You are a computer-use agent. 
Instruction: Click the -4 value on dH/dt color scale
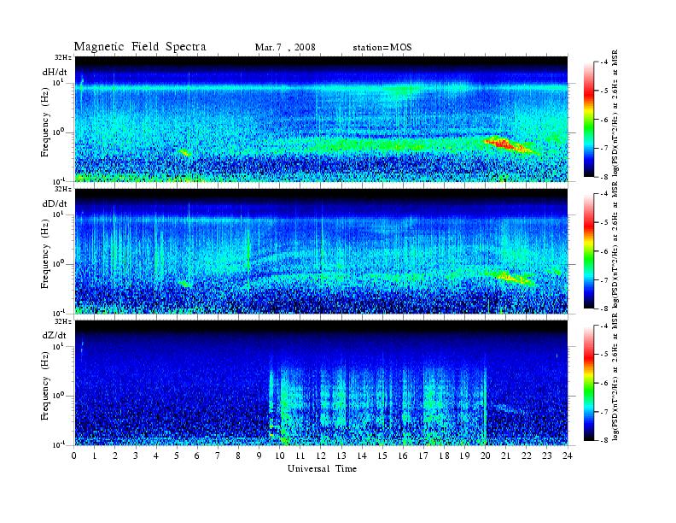click(x=604, y=62)
